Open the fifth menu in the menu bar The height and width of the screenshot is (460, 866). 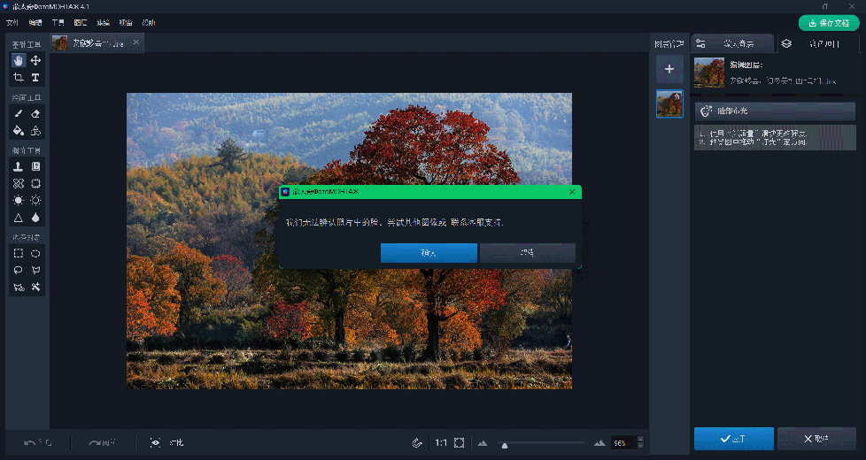pyautogui.click(x=104, y=23)
